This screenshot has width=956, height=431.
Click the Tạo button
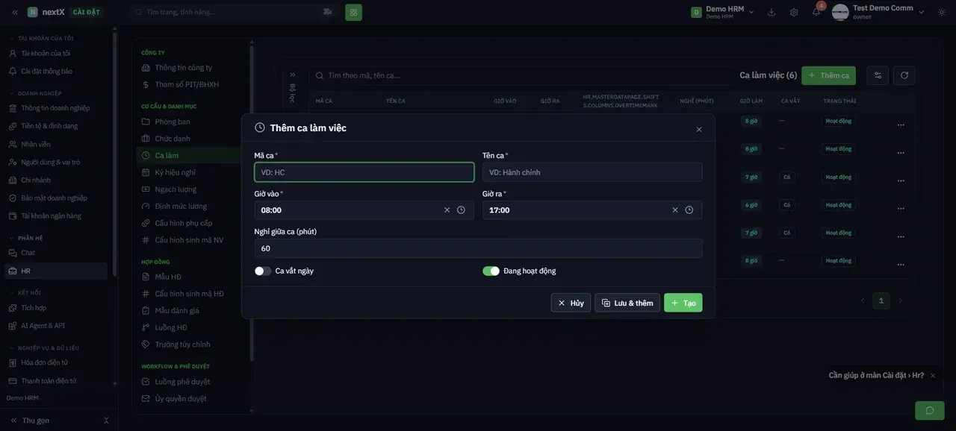pos(683,303)
